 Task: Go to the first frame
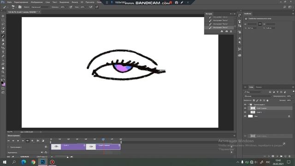8,141
